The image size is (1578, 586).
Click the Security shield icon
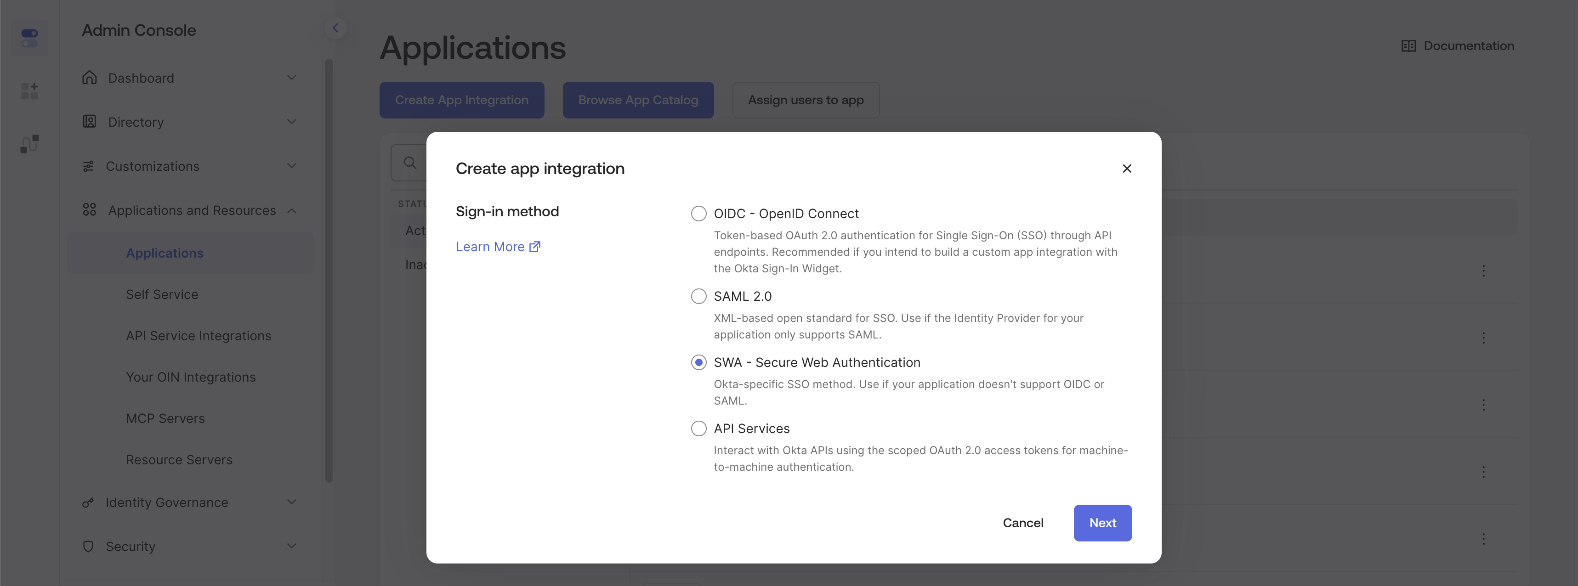pos(88,546)
